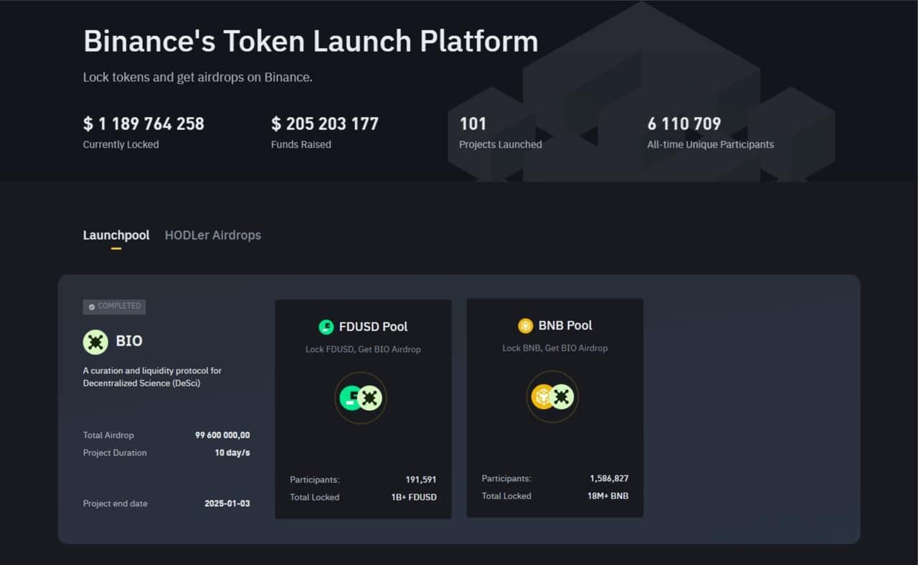Click the BNB Pool Total Locked value

point(607,495)
